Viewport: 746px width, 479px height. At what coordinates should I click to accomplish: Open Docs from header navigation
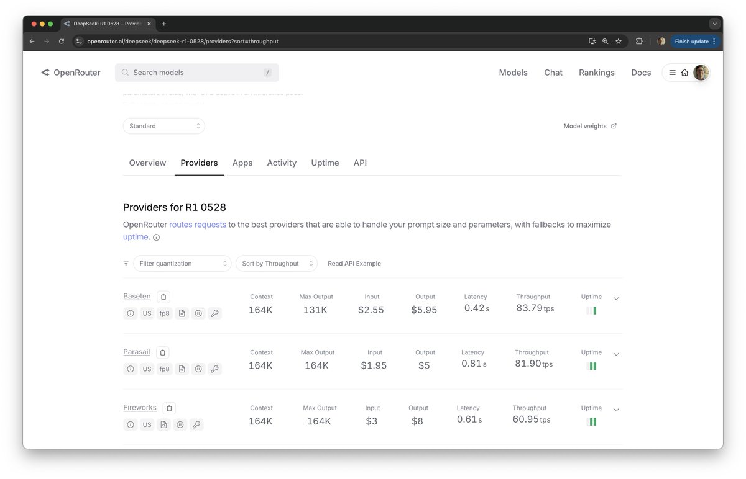coord(641,73)
